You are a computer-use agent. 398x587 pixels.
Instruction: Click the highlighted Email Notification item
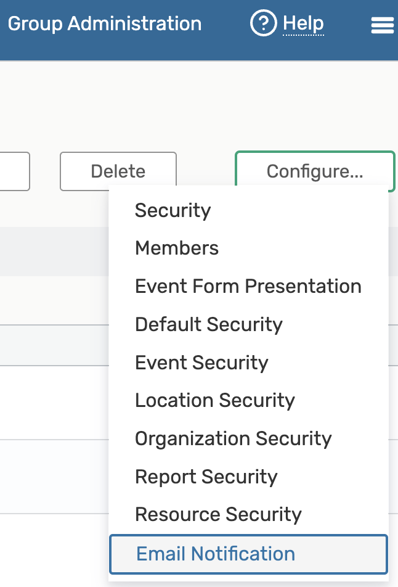click(x=216, y=554)
